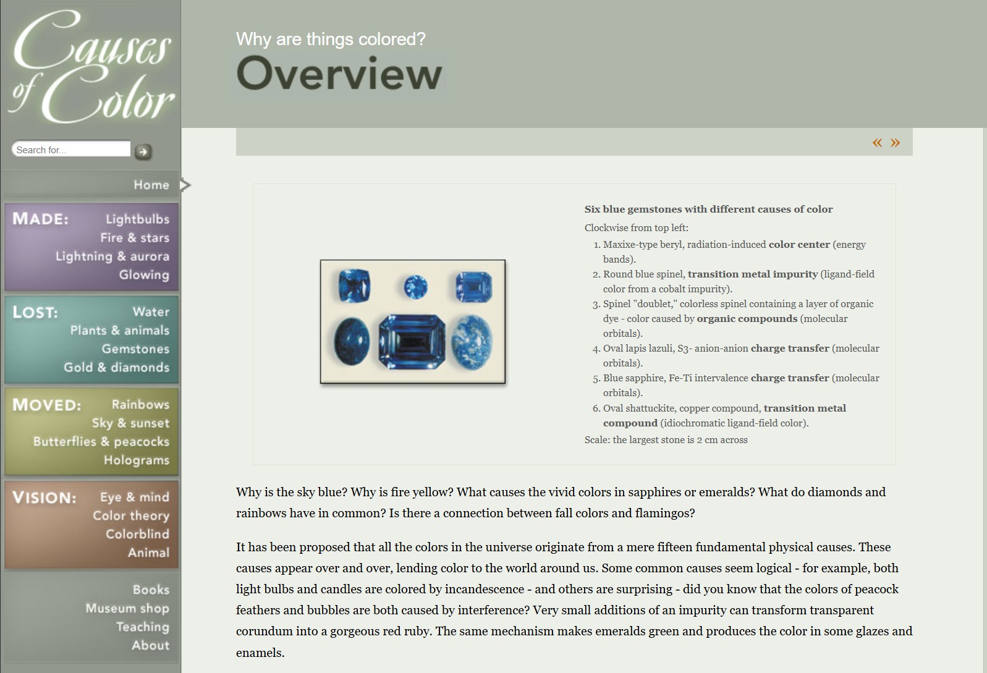This screenshot has height=673, width=987.
Task: Open the Teaching link
Action: [x=143, y=627]
